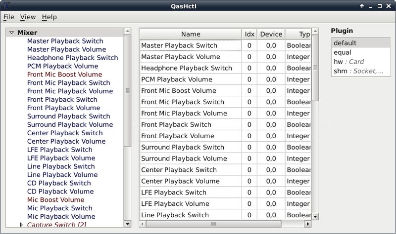Select Surround Playback Switch in the tree
Image resolution: width=396 pixels, height=234 pixels.
tap(69, 116)
